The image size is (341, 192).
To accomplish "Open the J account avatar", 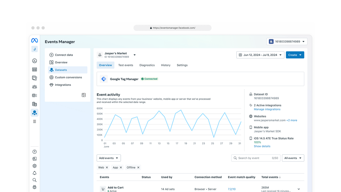I will 34,49.
